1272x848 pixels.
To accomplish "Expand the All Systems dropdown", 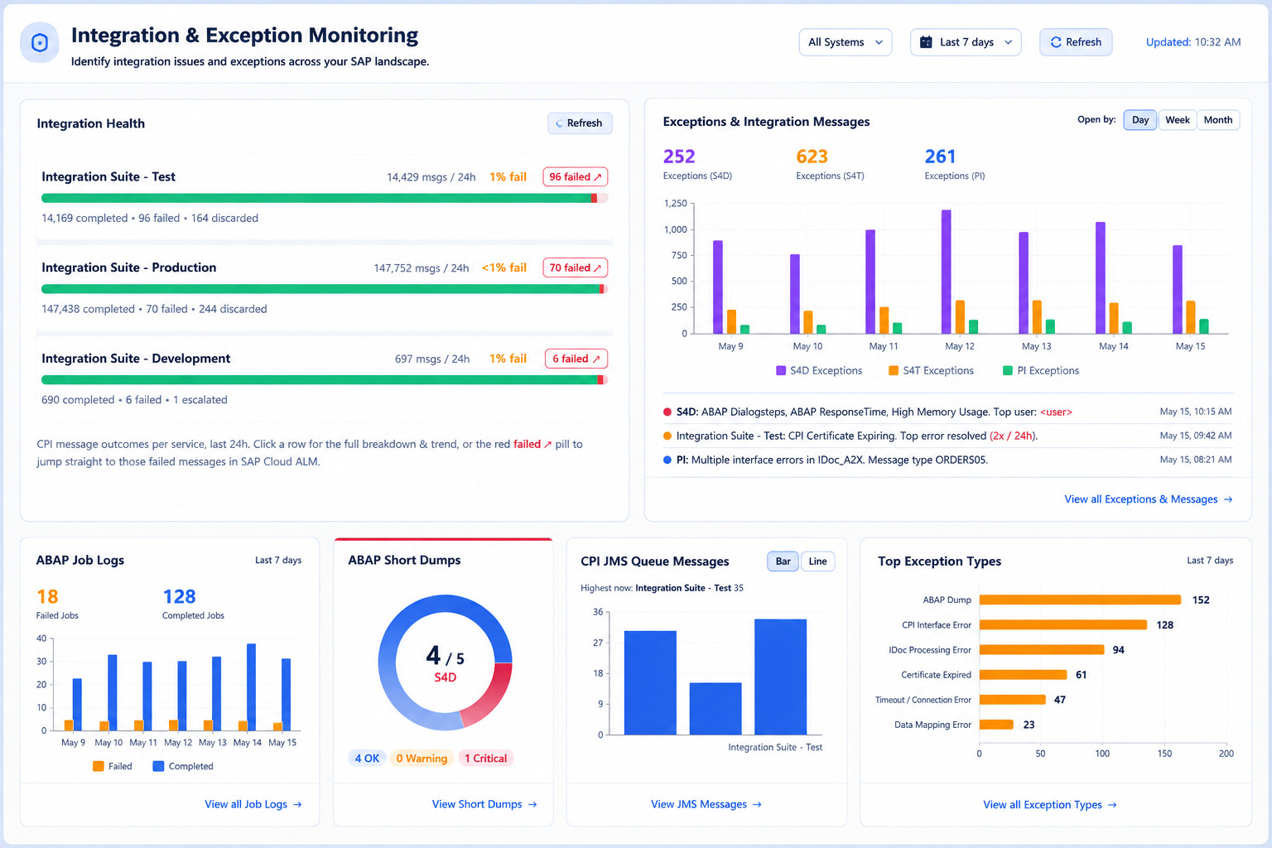I will [846, 42].
